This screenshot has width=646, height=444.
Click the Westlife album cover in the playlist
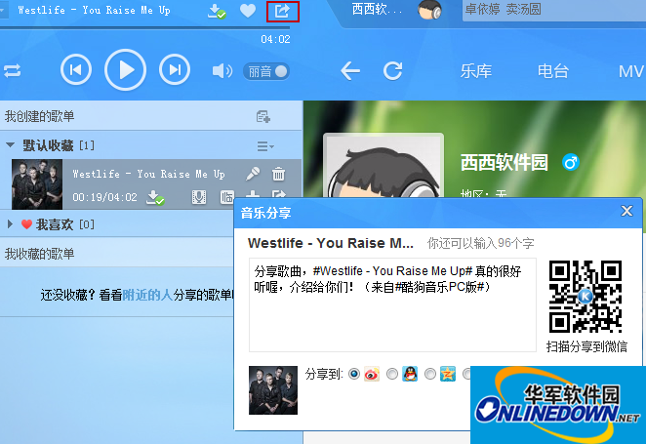click(37, 184)
